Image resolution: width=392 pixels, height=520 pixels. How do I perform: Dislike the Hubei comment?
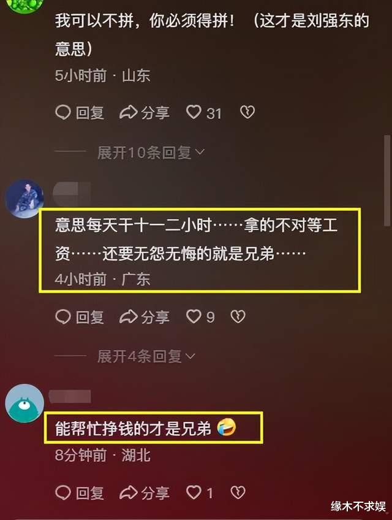click(x=238, y=492)
